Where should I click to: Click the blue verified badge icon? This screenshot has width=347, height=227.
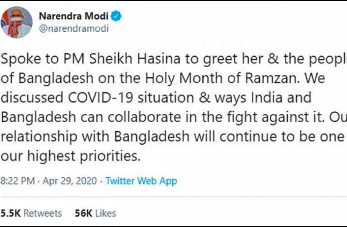point(117,17)
